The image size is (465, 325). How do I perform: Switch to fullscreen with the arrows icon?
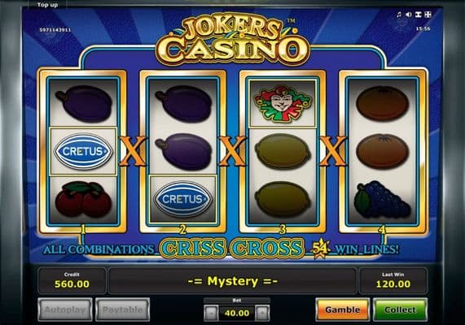point(428,15)
